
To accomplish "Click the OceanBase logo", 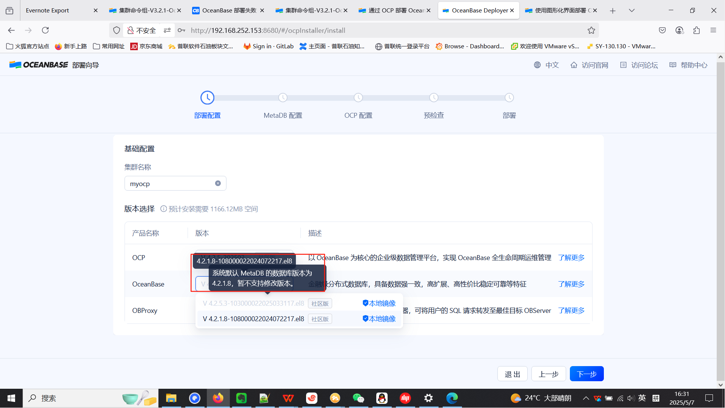I will point(38,65).
